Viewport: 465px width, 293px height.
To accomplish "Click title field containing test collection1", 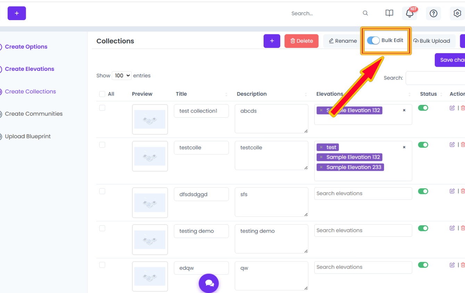I will [201, 111].
